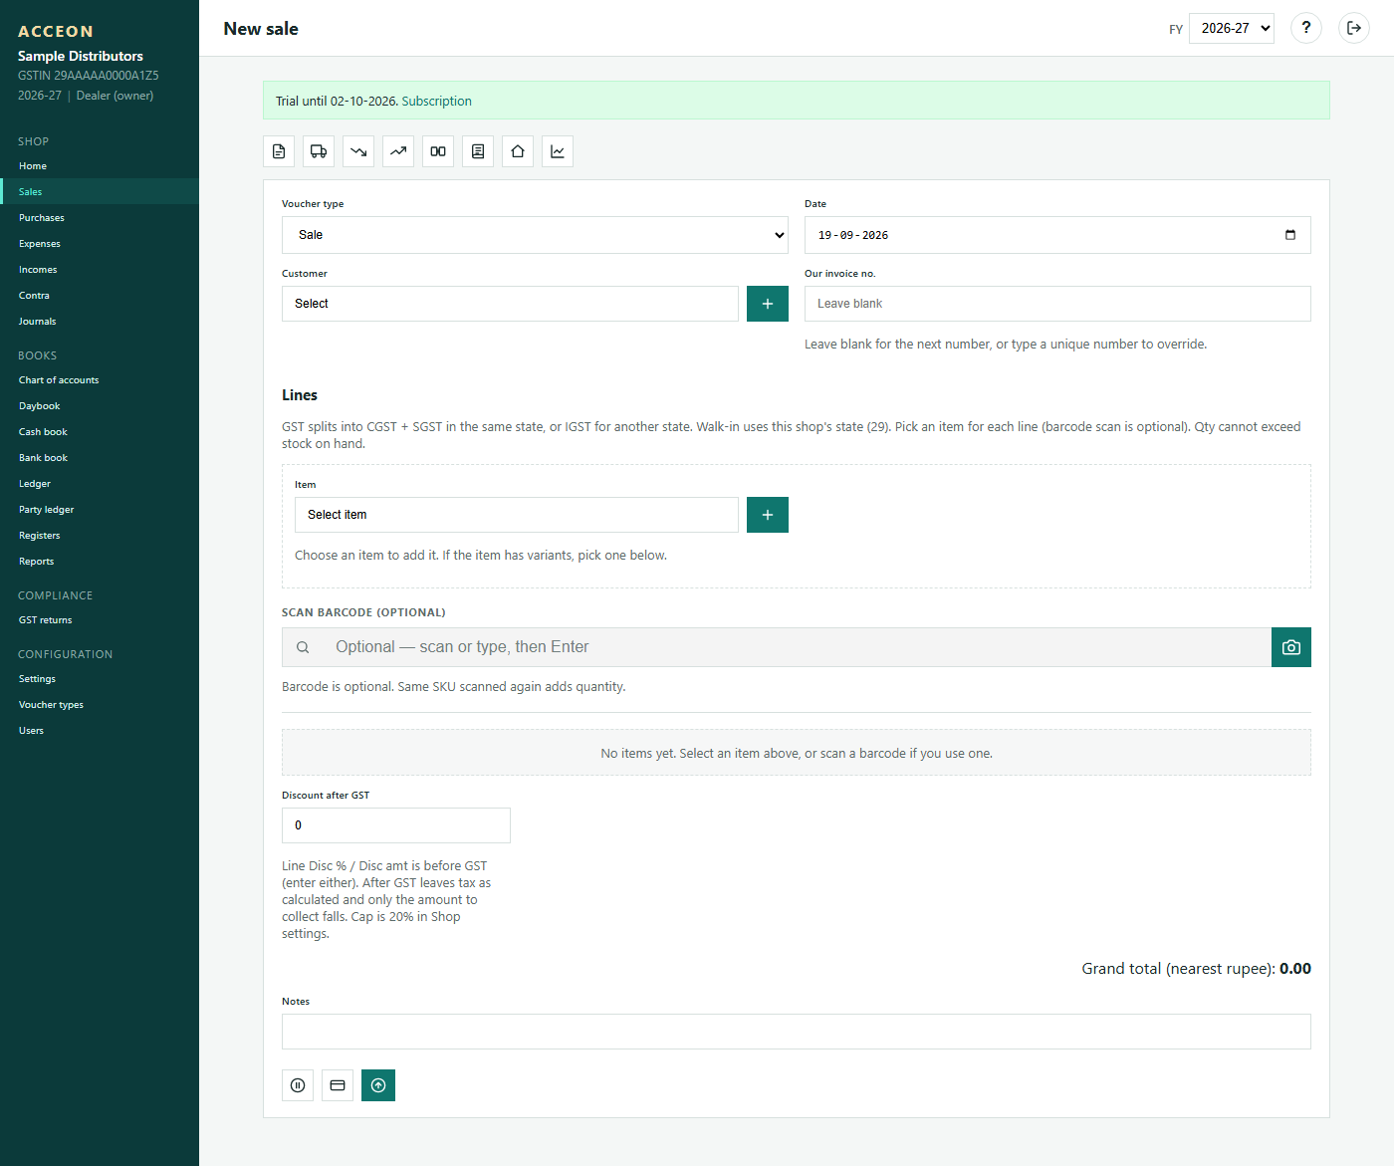Click the downward trending arrow shortcut icon
Image resolution: width=1394 pixels, height=1166 pixels.
click(x=358, y=151)
